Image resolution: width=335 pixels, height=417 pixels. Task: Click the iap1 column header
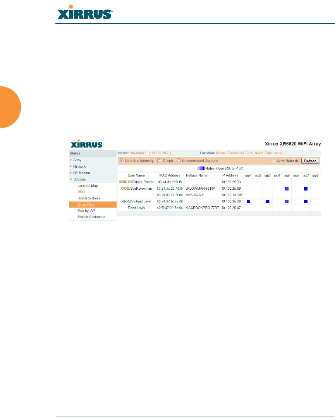click(248, 175)
